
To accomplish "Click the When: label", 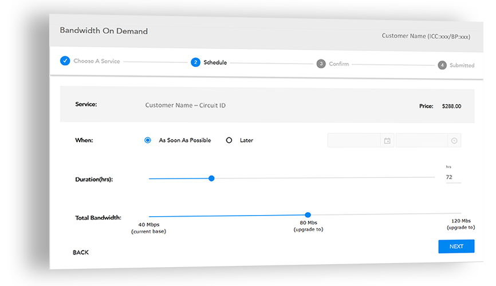I will [x=84, y=140].
